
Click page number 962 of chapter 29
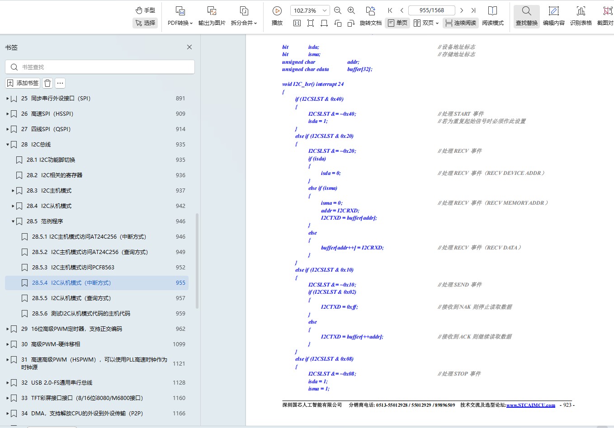(180, 329)
